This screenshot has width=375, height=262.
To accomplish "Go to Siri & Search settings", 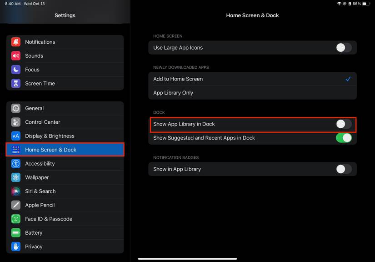I will 40,191.
